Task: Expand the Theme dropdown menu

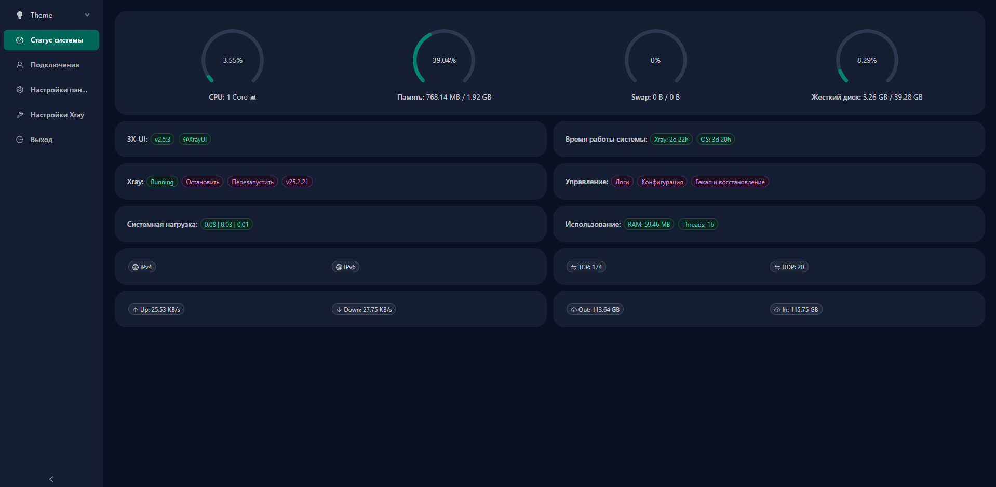Action: click(87, 15)
